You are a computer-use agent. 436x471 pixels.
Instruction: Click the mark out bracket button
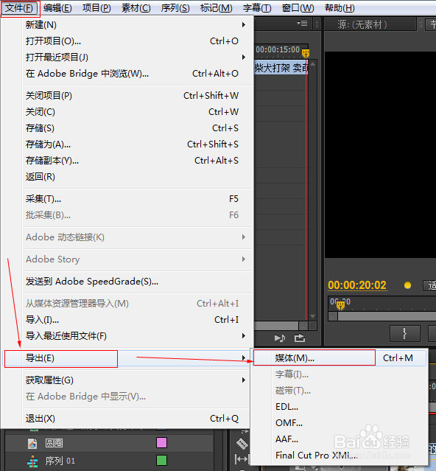405,333
